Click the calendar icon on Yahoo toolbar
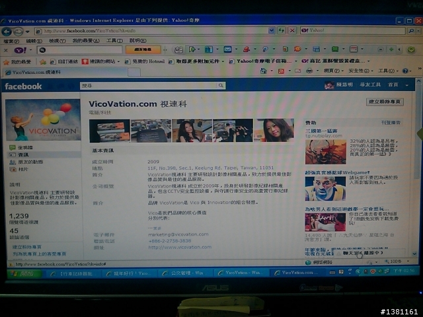Image resolution: width=423 pixels, height=317 pixels. click(x=354, y=49)
